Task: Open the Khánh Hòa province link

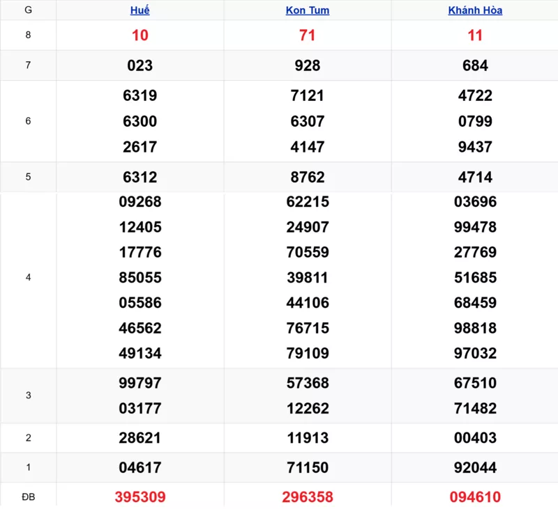Action: pyautogui.click(x=475, y=10)
